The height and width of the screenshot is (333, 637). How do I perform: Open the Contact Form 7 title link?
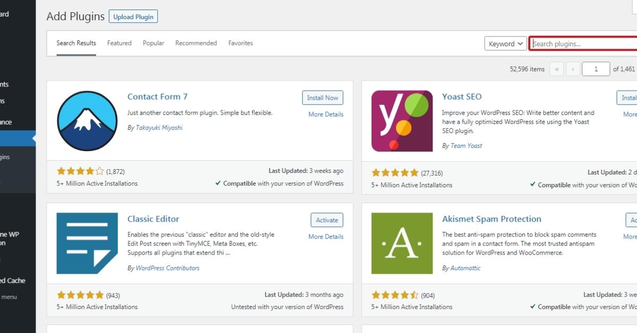coord(158,97)
